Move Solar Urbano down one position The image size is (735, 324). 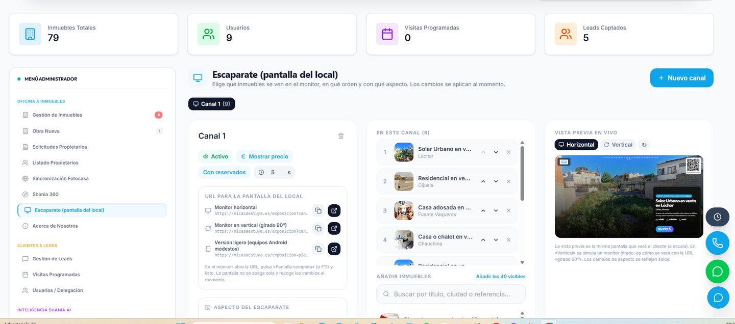[496, 152]
